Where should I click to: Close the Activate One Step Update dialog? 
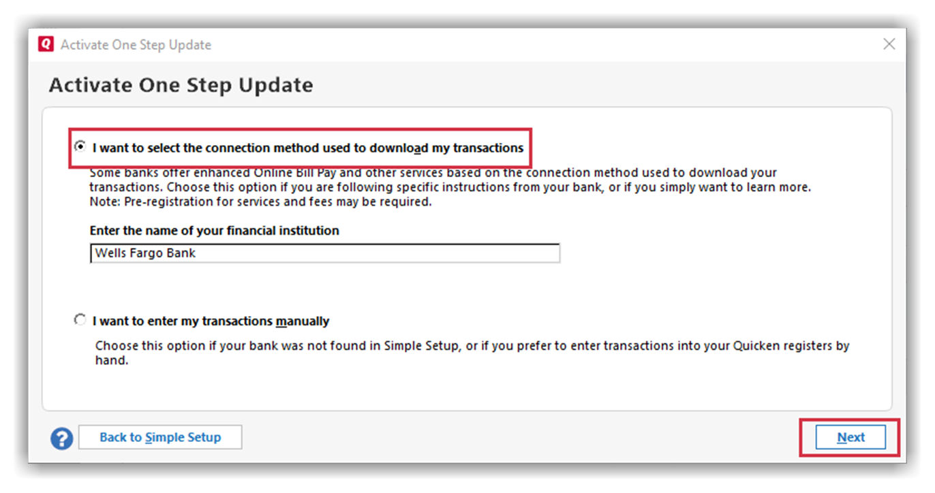tap(889, 44)
